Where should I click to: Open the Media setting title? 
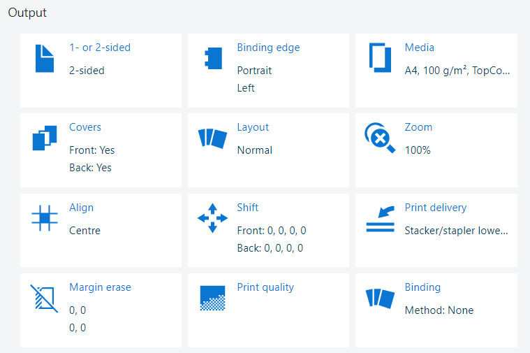pos(419,48)
